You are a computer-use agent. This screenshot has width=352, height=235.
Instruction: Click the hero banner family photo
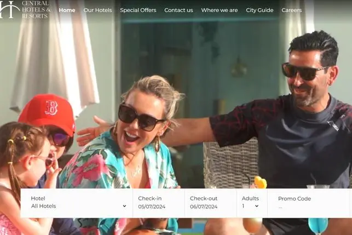[x=175, y=110]
